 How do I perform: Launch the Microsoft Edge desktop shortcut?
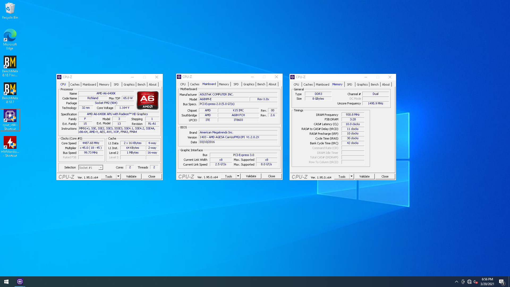[x=10, y=39]
